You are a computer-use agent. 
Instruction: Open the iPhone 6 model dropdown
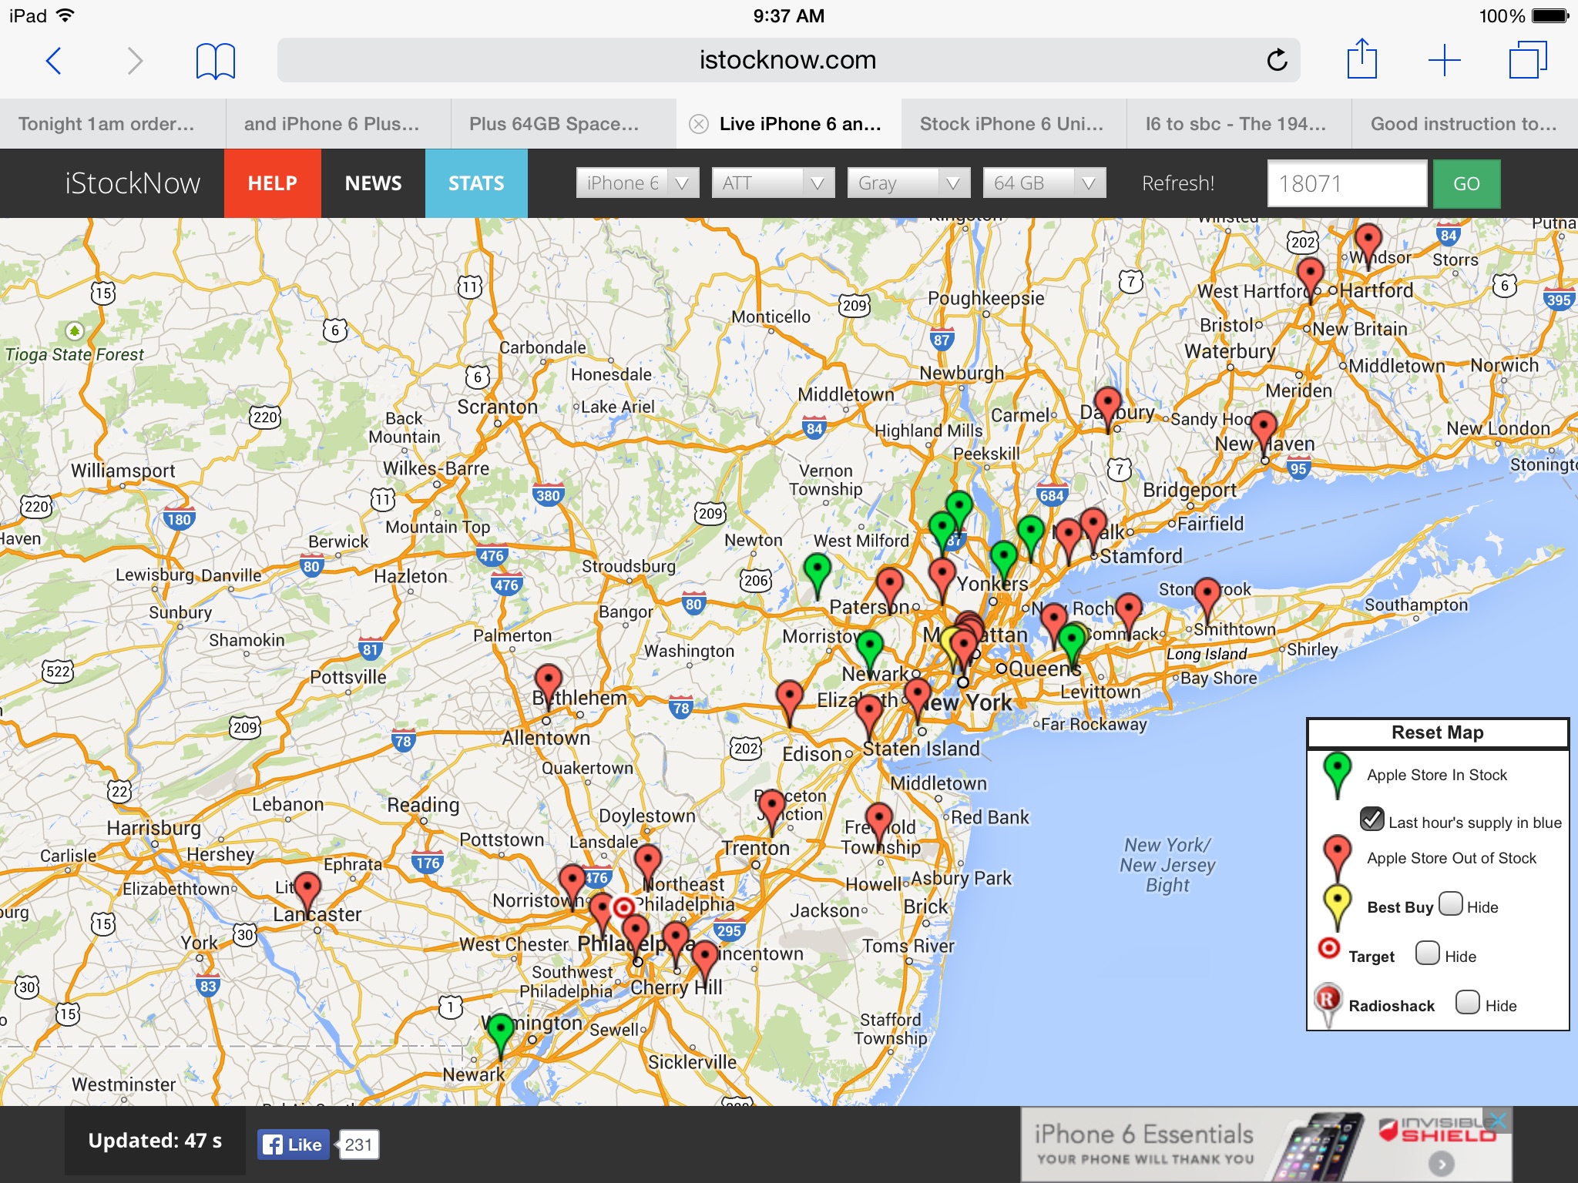637,183
